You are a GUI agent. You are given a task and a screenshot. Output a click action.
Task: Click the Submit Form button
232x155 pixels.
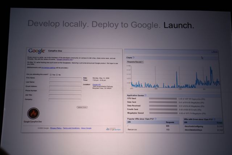[x=82, y=107]
